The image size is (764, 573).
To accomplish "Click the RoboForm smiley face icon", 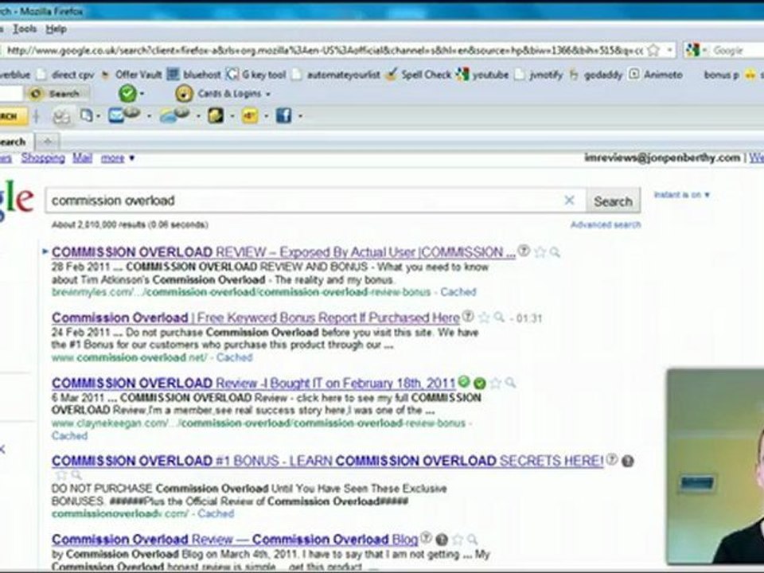I will tap(184, 93).
